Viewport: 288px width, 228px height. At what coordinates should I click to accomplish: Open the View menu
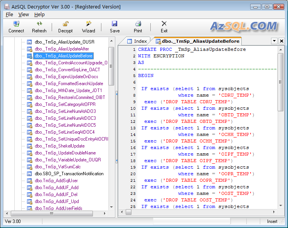pyautogui.click(x=24, y=15)
